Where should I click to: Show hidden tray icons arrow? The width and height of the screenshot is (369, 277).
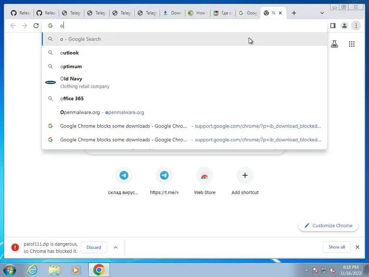pyautogui.click(x=306, y=271)
